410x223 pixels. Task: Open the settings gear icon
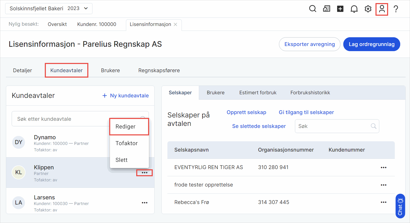click(x=368, y=9)
